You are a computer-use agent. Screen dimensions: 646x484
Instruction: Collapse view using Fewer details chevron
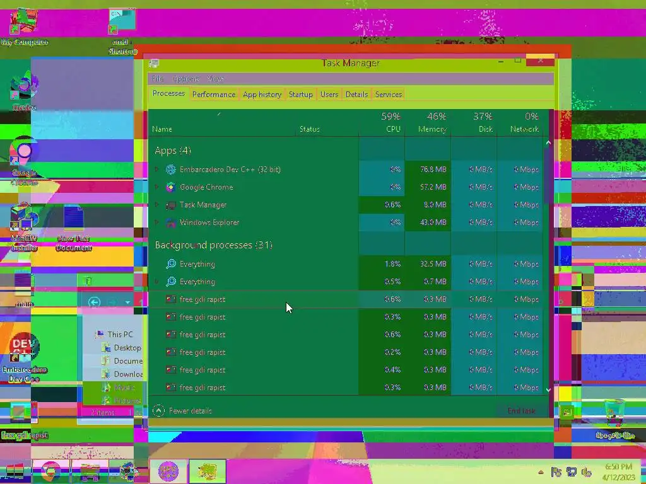(158, 410)
